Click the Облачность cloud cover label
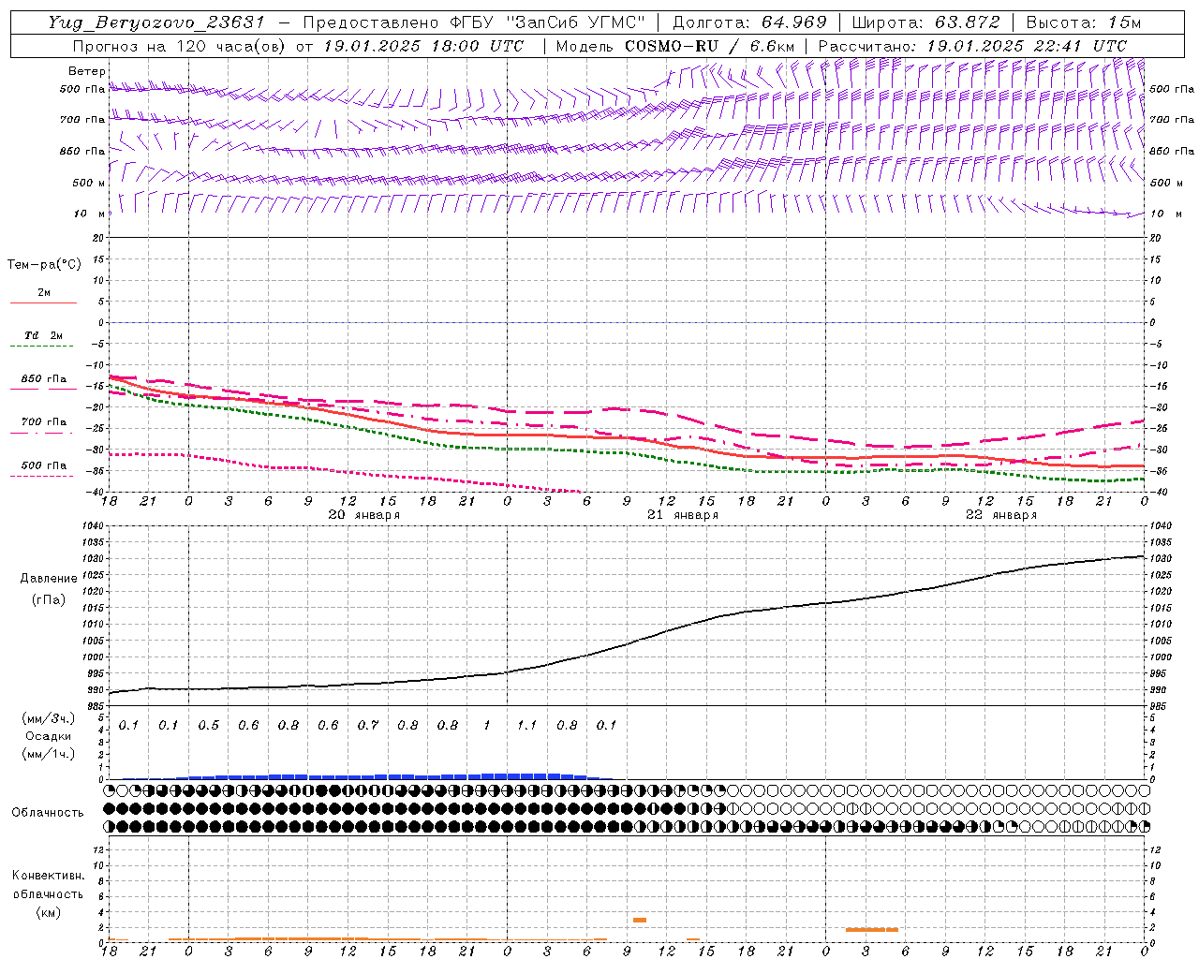 coord(48,812)
